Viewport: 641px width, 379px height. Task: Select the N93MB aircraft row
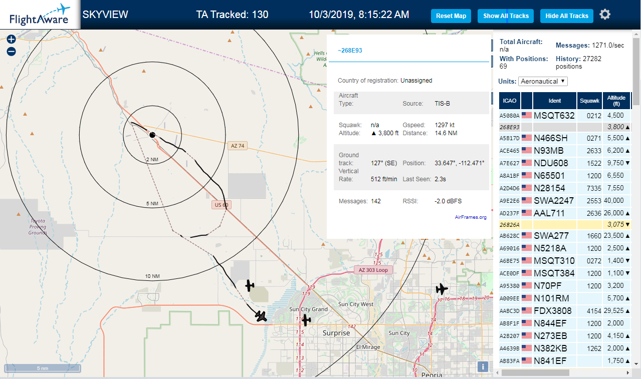click(565, 151)
